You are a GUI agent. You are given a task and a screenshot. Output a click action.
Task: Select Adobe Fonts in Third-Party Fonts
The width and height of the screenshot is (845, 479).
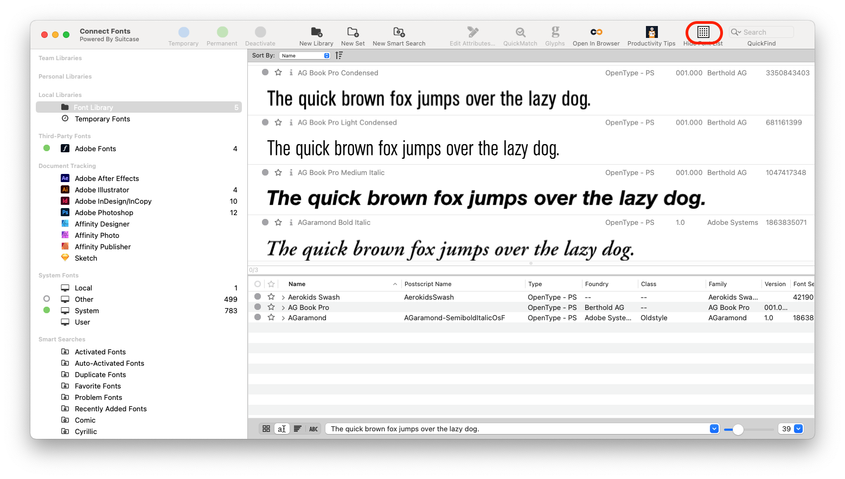coord(95,148)
